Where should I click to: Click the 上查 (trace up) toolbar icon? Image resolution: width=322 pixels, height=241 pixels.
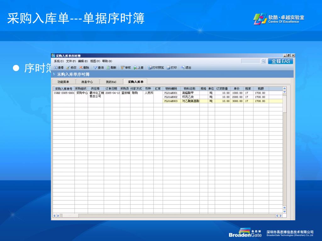point(135,67)
